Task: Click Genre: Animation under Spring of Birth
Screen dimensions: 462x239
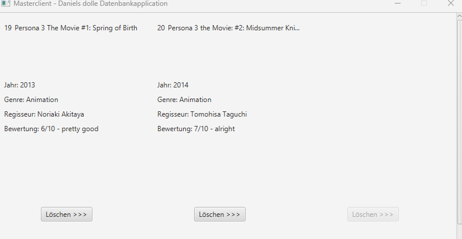Action: (31, 100)
